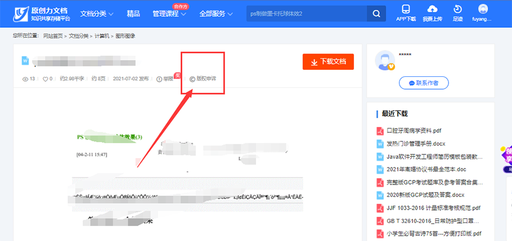Open 计算机 breadcrumb link
Screen dimensions: 512x241
(x=102, y=36)
